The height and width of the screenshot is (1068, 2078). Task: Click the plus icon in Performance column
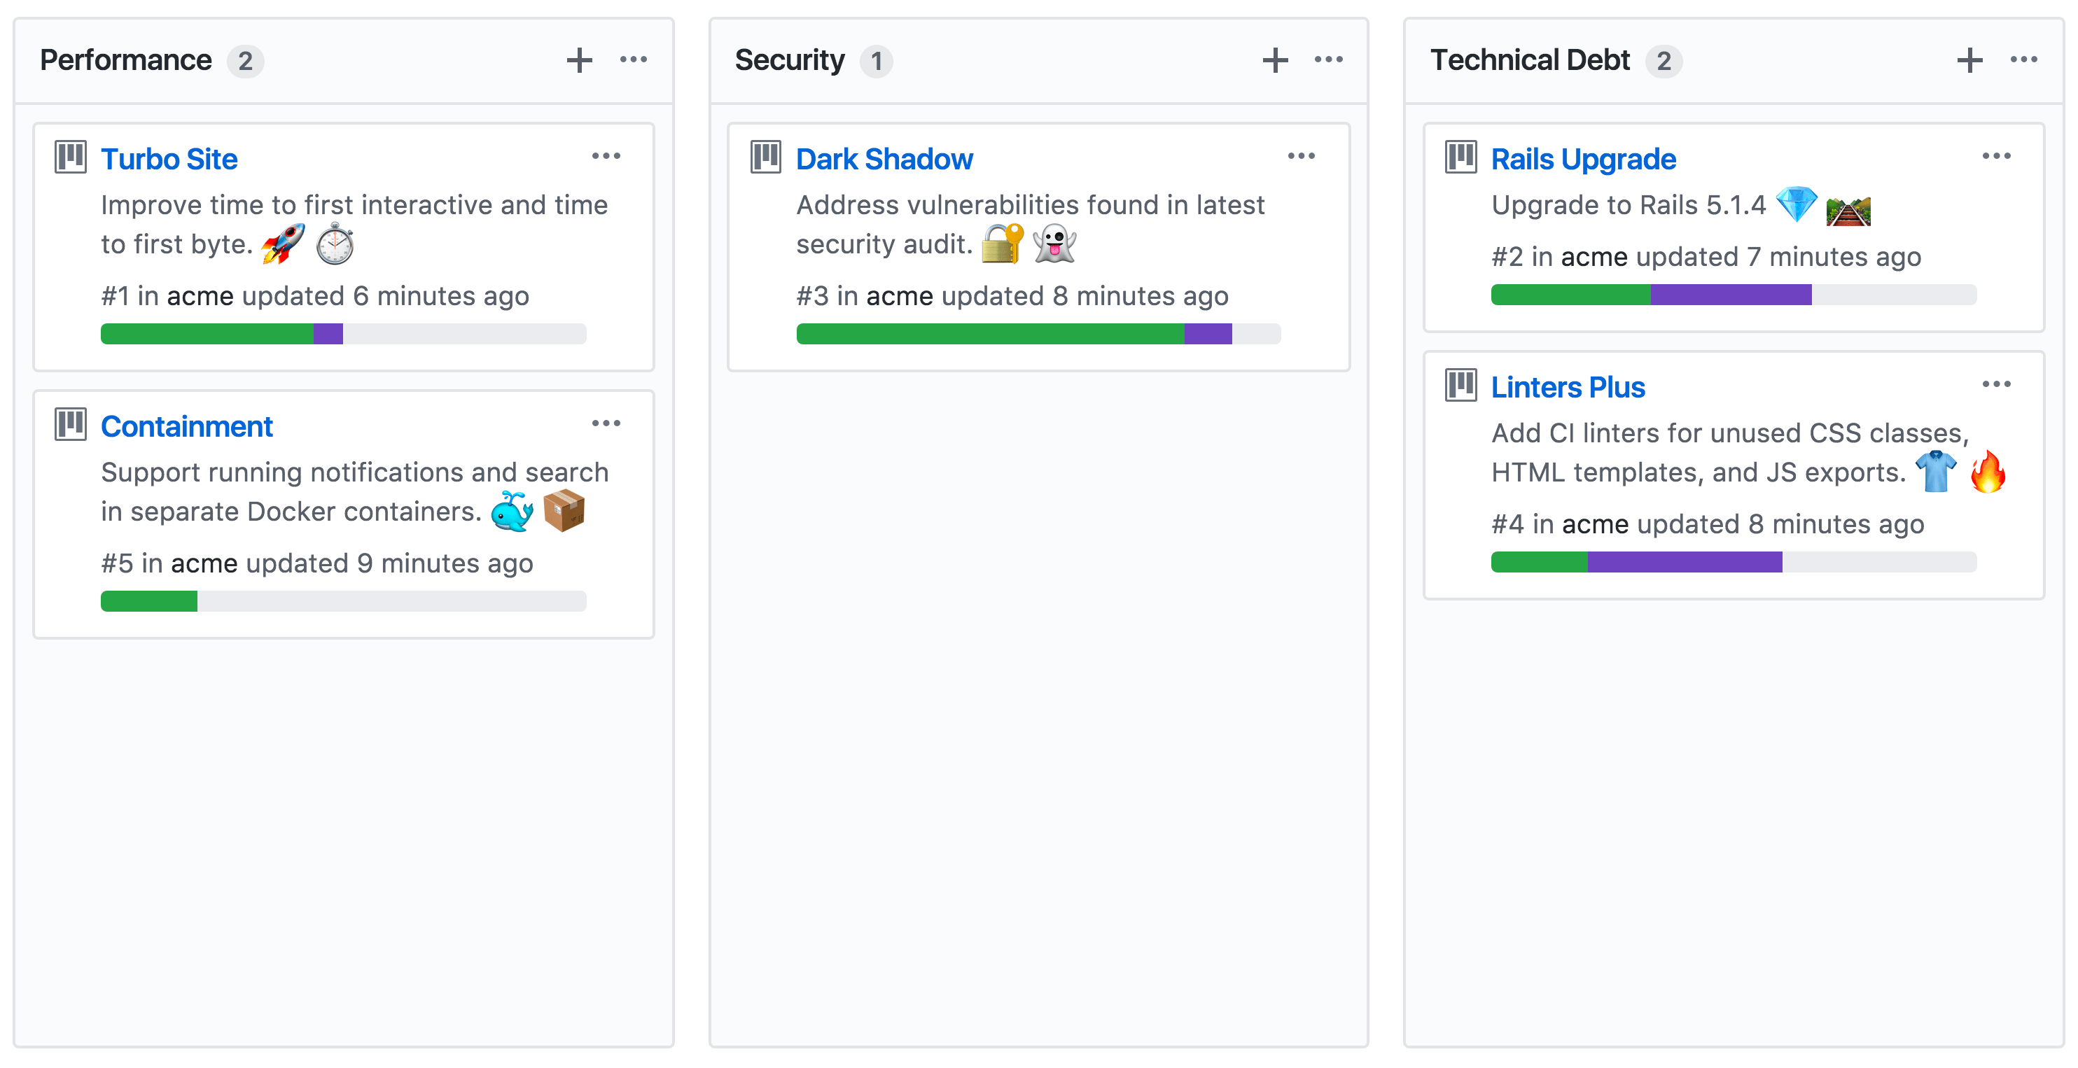tap(578, 60)
